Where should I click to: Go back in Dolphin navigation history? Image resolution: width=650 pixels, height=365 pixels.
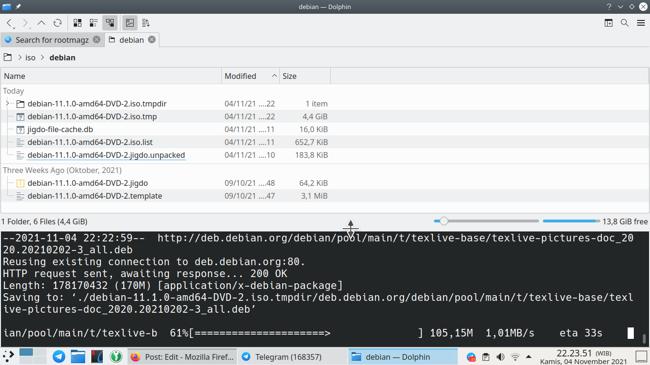[10, 22]
